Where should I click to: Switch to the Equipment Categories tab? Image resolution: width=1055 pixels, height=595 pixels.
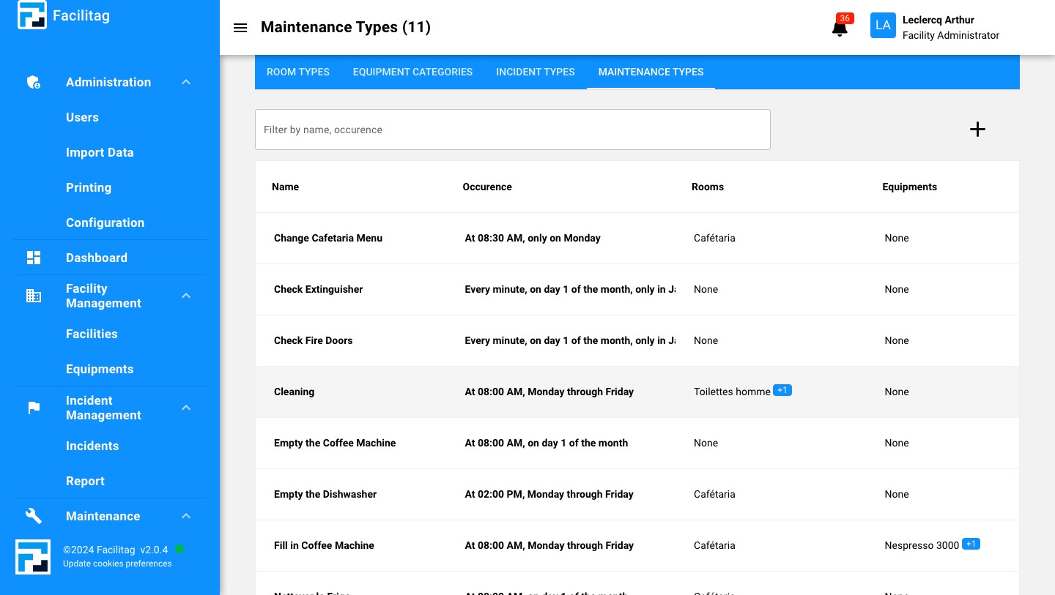pos(412,72)
